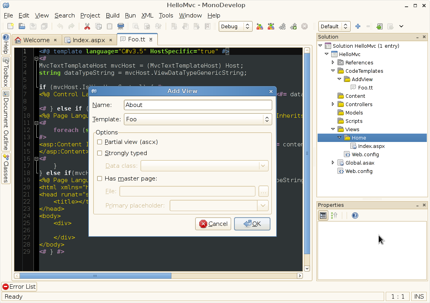430x303 pixels.
Task: Close the Index.aspx tab
Action: coord(111,40)
